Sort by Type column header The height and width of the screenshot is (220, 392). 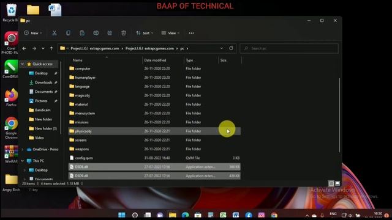click(201, 60)
